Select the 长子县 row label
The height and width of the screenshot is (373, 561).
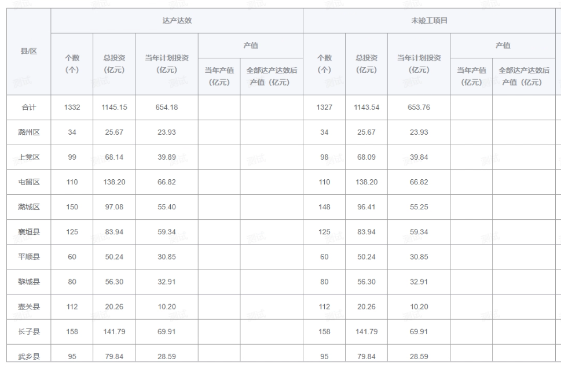(x=28, y=331)
